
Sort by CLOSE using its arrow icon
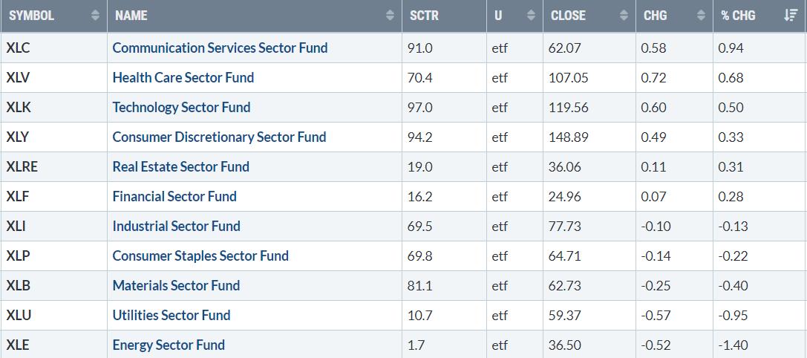pos(624,16)
